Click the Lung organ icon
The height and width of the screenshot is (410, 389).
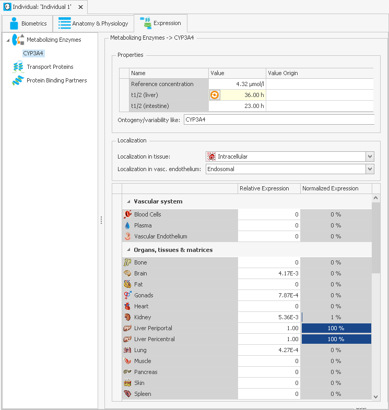127,350
